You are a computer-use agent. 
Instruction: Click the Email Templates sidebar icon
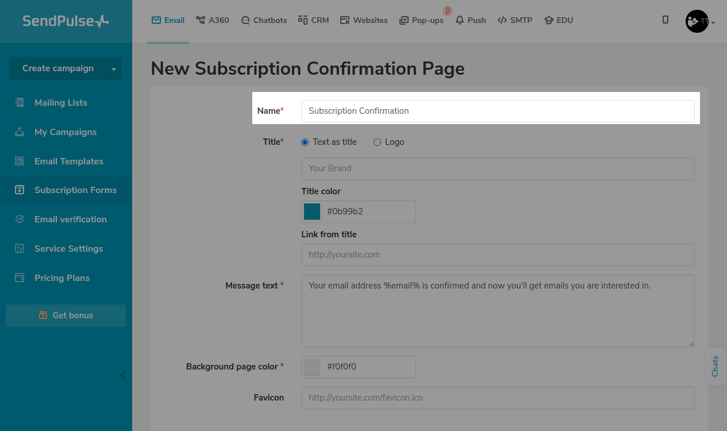coord(20,161)
